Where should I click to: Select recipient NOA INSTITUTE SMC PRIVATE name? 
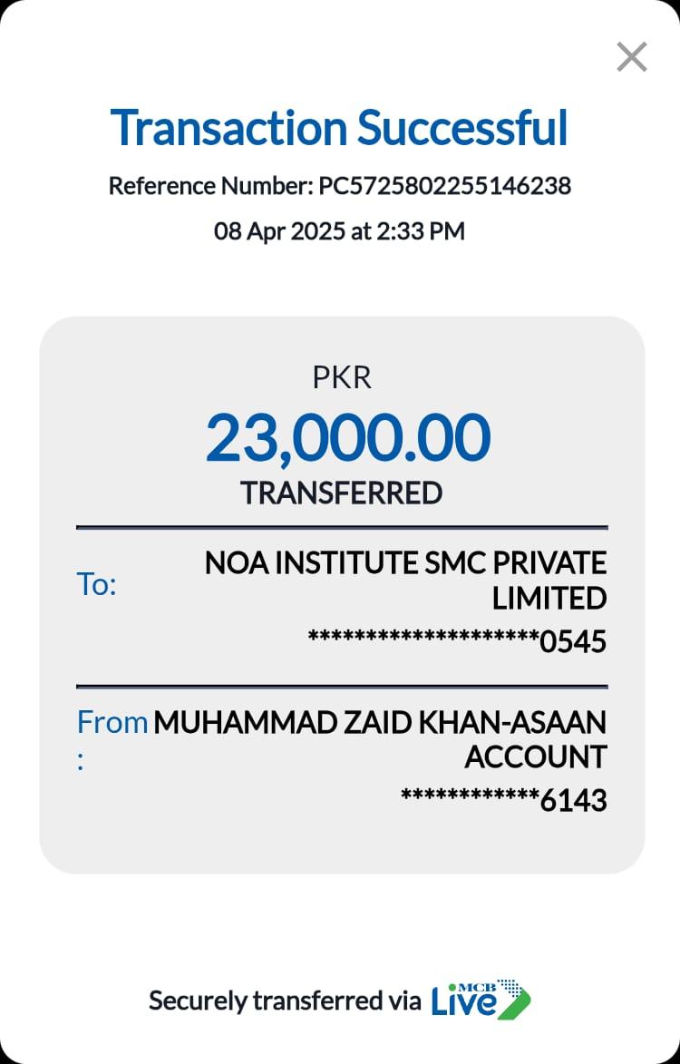[405, 563]
